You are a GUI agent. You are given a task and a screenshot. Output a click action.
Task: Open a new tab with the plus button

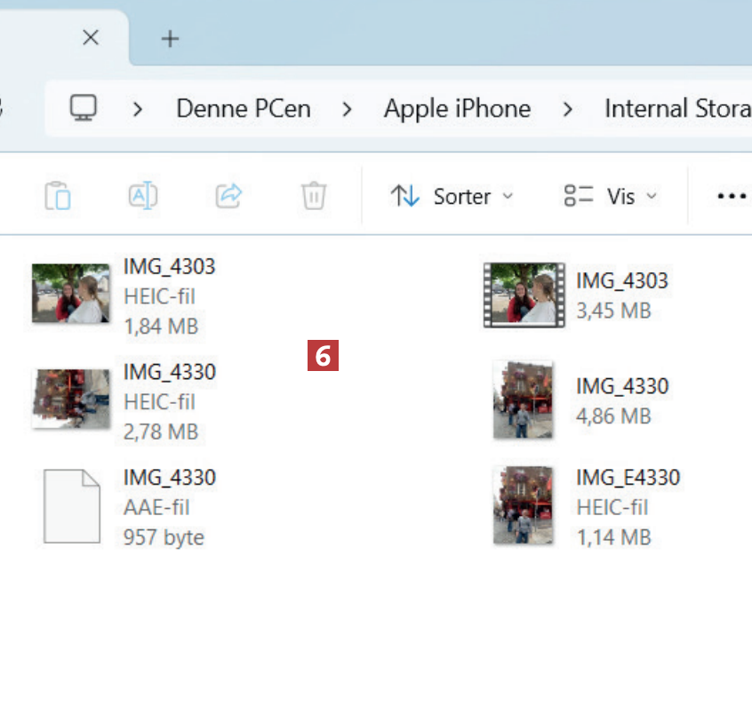170,38
